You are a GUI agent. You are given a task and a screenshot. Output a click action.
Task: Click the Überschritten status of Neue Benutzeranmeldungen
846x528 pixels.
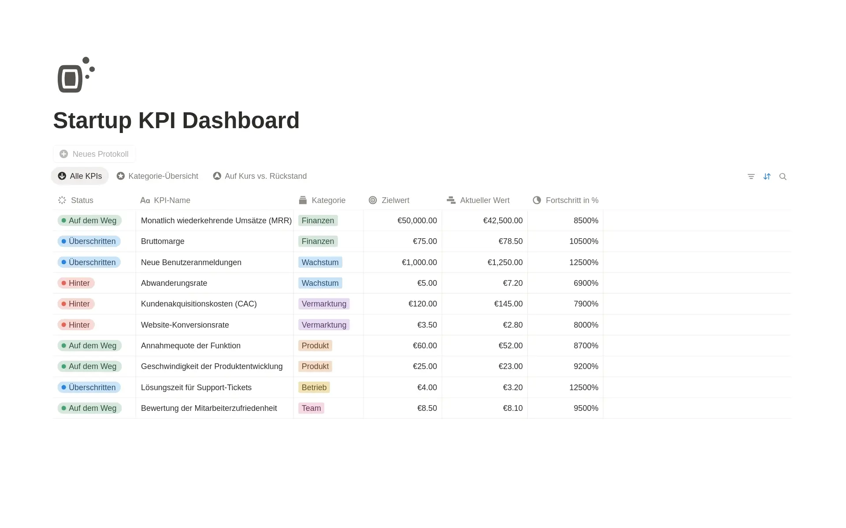tap(89, 262)
